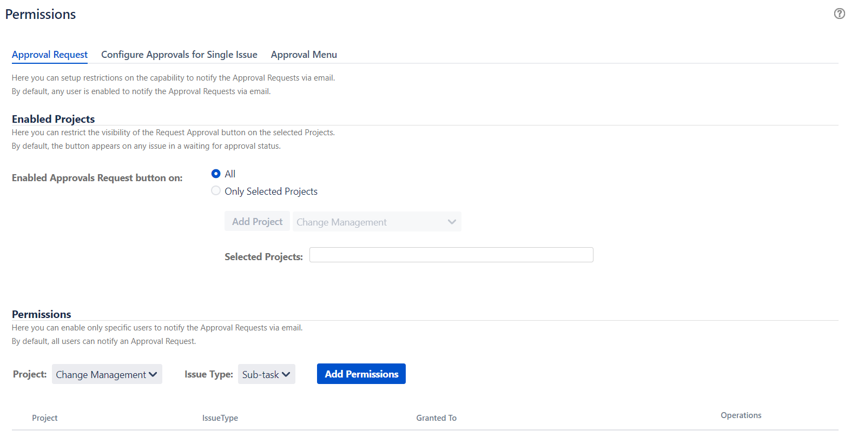Click the Granted To column header

tap(436, 418)
